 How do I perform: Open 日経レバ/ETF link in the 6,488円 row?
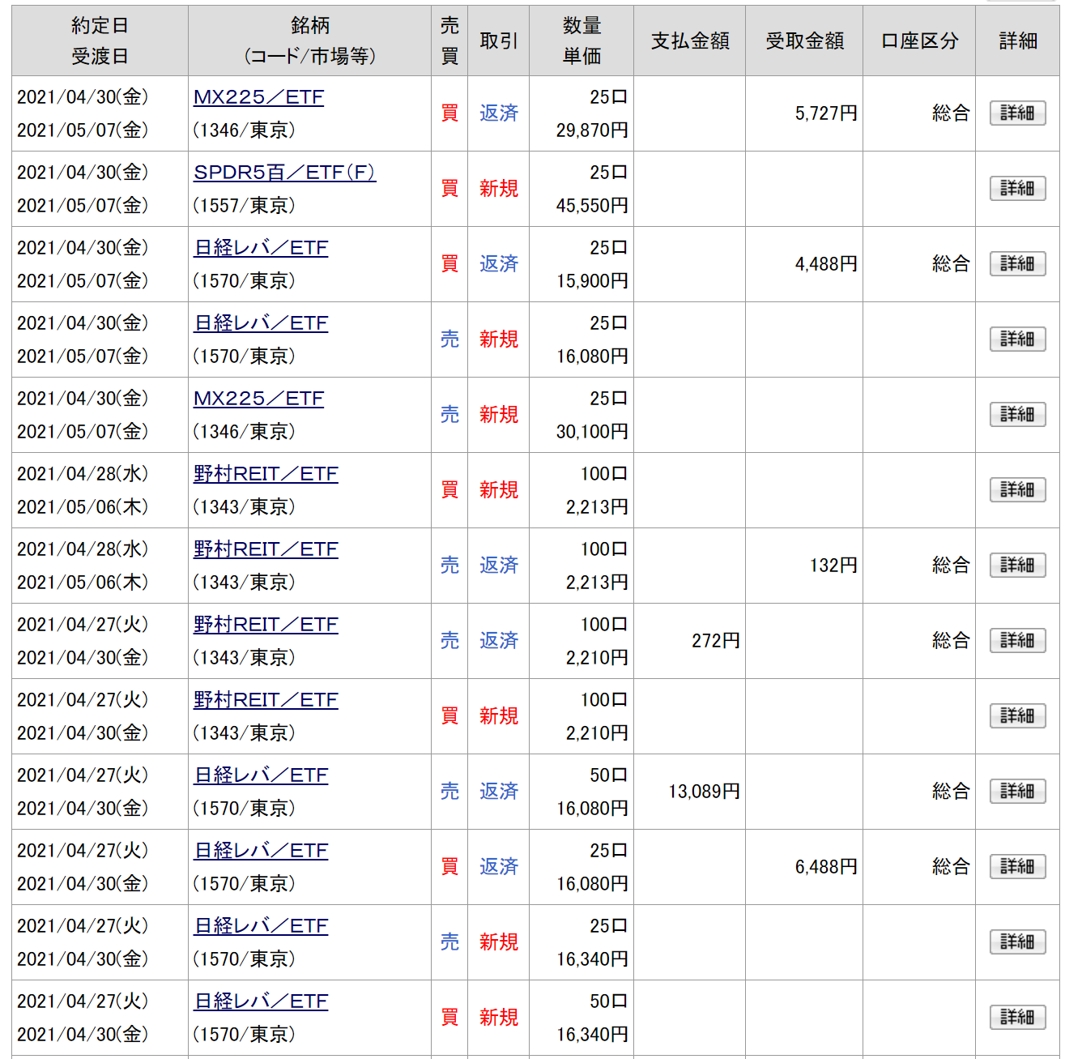pyautogui.click(x=261, y=851)
